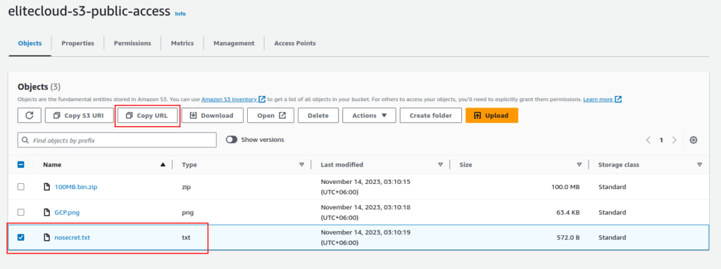721x269 pixels.
Task: Sort using the Type column arrow
Action: click(301, 164)
